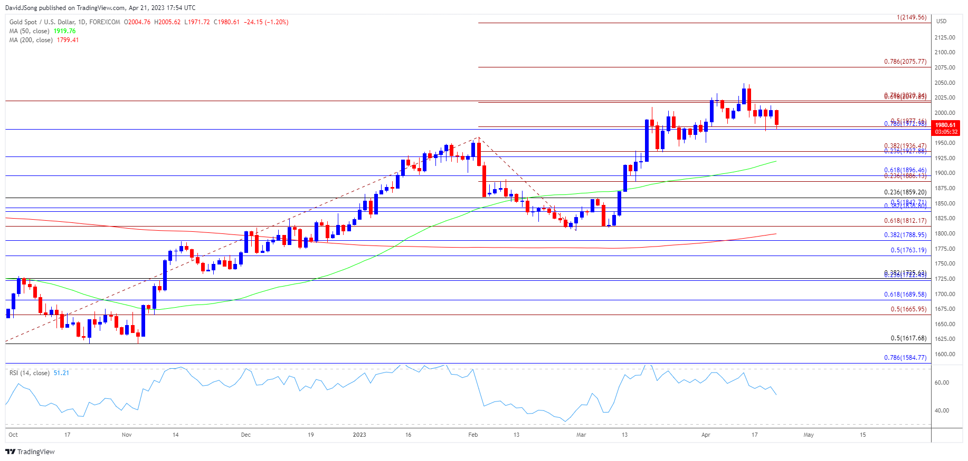Click the USD currency label on price axis
The height and width of the screenshot is (461, 968).
(941, 21)
